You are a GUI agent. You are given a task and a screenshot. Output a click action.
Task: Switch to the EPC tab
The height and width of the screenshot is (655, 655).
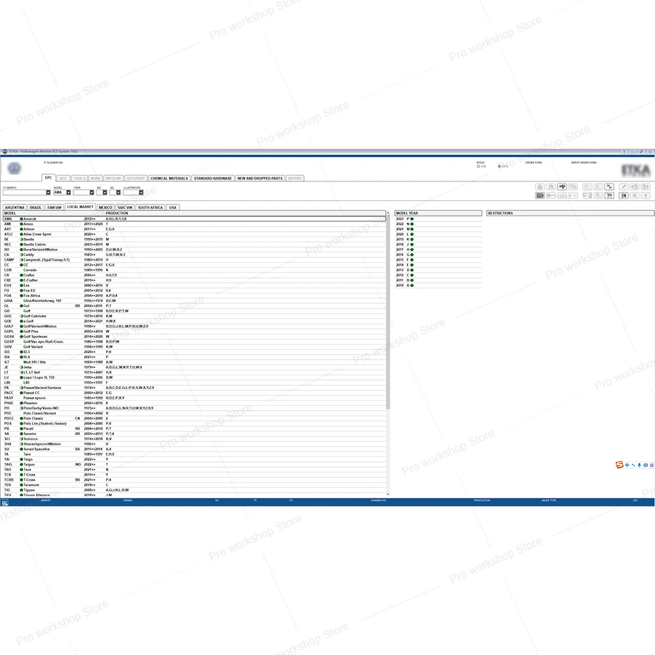pyautogui.click(x=48, y=178)
